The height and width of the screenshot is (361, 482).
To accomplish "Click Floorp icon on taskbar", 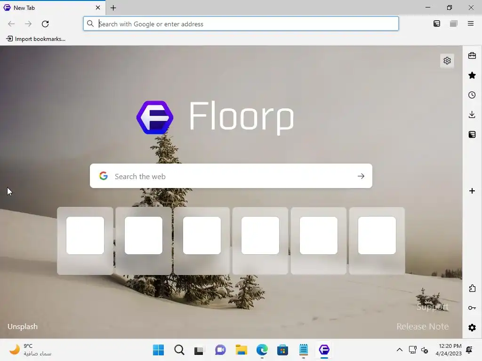I will [x=324, y=350].
